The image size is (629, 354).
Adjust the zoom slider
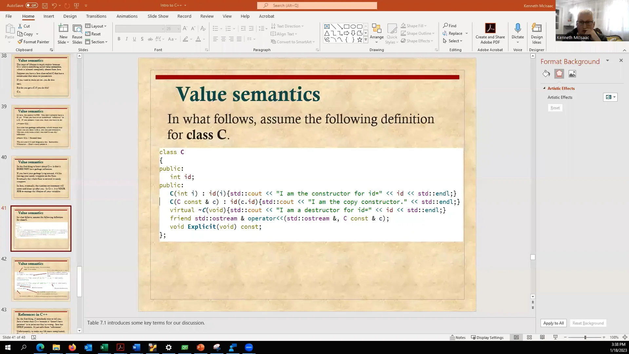[x=585, y=337]
